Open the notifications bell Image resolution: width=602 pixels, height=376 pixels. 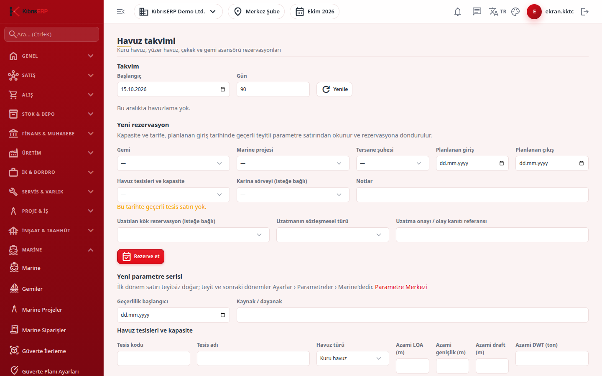pyautogui.click(x=458, y=12)
